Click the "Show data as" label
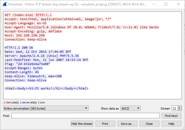 (110, 109)
